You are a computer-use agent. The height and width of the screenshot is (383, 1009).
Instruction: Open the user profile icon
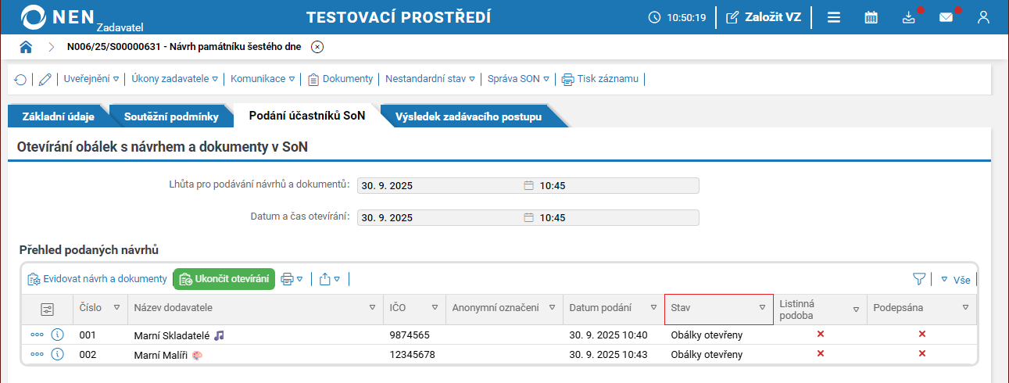(983, 17)
